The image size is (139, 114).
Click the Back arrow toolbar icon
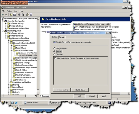point(3,15)
